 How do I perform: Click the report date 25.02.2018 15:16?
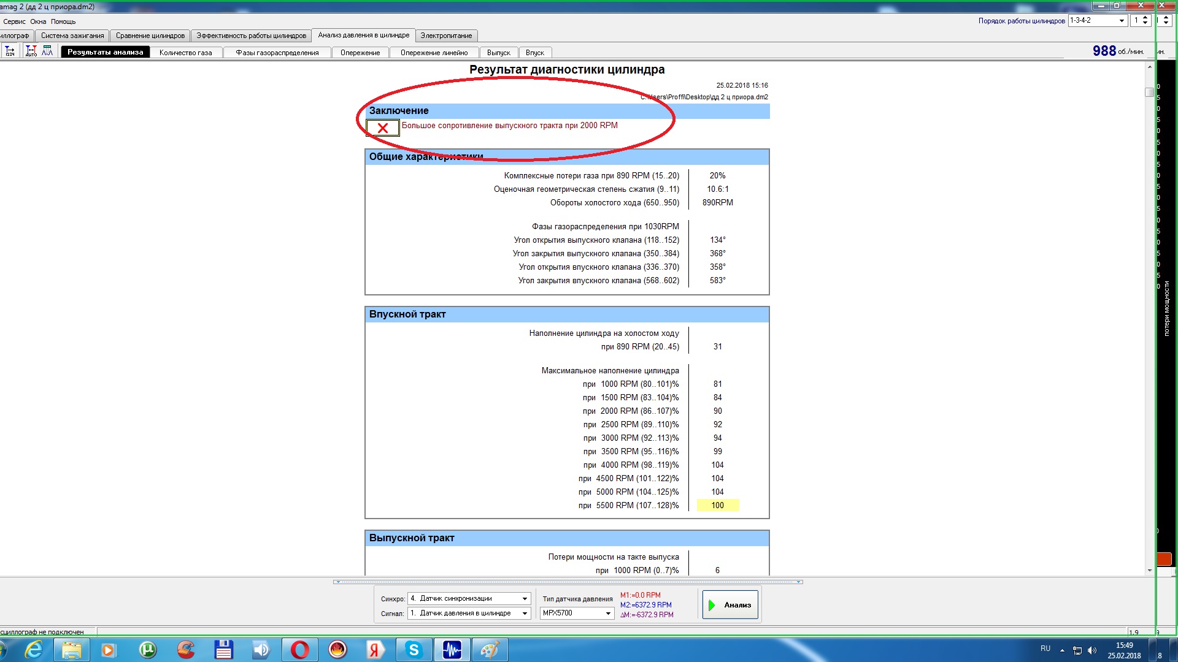point(742,85)
